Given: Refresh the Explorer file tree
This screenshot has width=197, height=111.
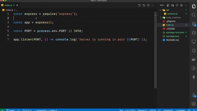Looking at the screenshot, I should (177, 5).
